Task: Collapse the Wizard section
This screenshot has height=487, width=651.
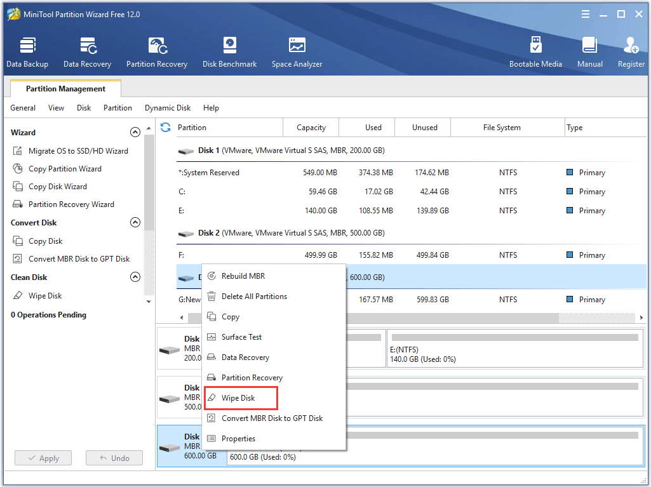Action: click(135, 132)
